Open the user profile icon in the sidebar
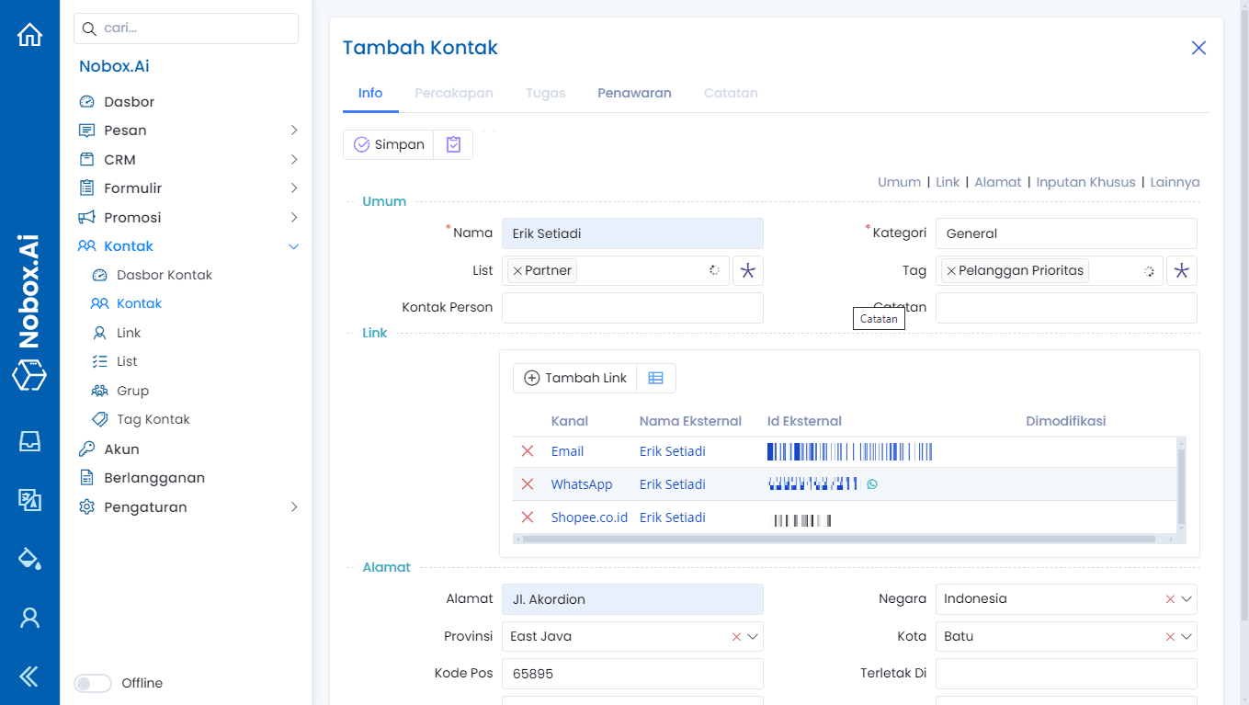The width and height of the screenshot is (1249, 705). 30,617
